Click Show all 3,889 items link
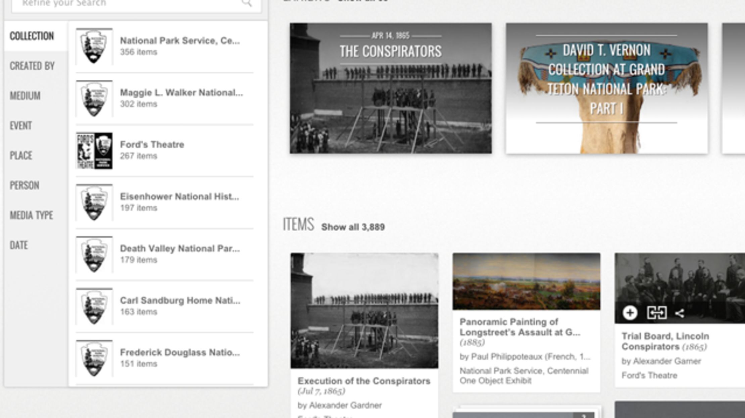This screenshot has height=418, width=745. point(353,227)
